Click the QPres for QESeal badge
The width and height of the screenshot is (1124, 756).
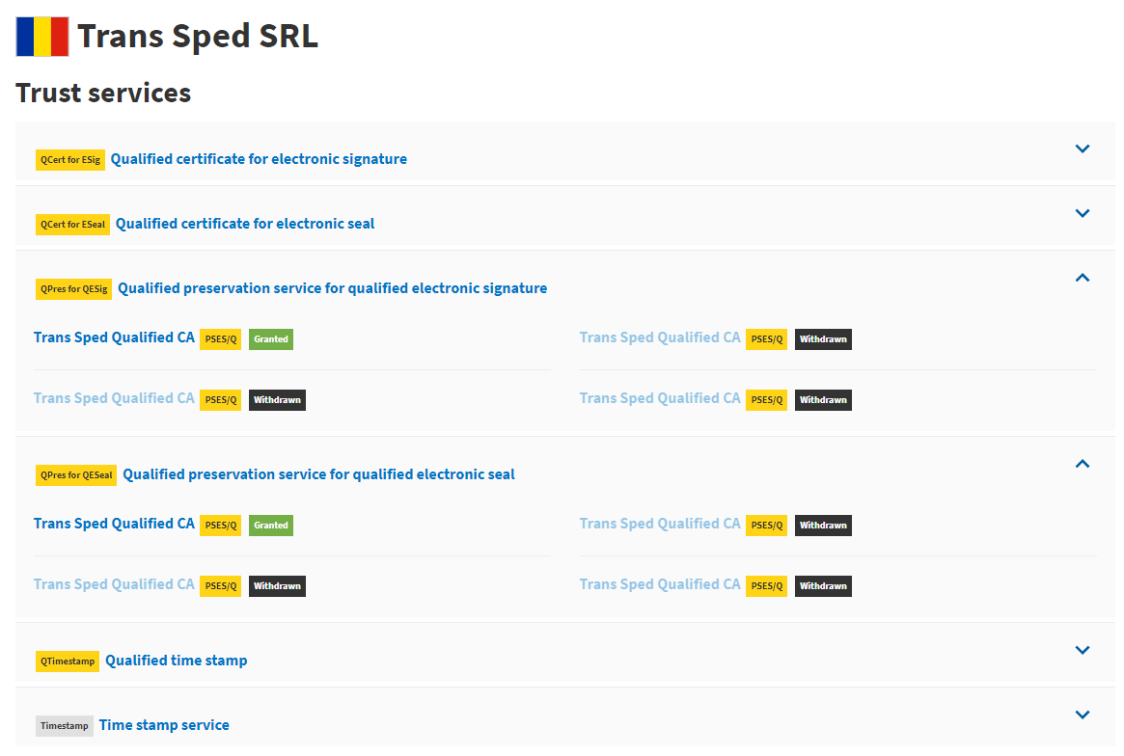(76, 475)
